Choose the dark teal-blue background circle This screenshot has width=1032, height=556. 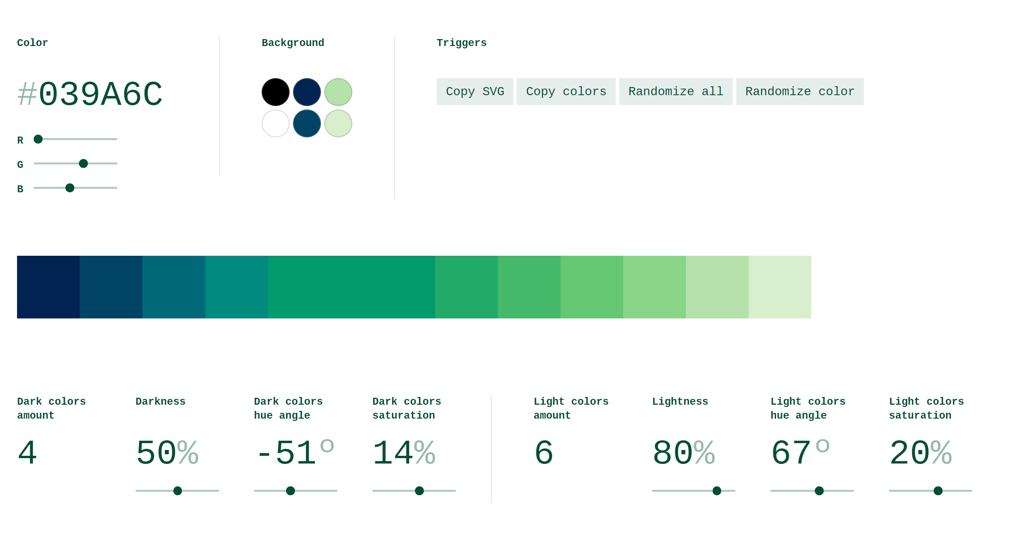point(307,123)
